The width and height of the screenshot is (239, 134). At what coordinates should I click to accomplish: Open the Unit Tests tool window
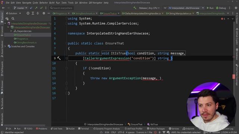pos(56,129)
